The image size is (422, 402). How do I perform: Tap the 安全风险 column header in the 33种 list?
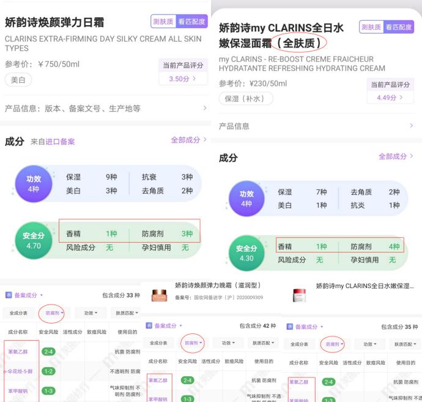(48, 332)
